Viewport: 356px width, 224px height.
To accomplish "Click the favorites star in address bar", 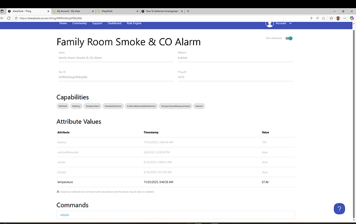I will coord(325,18).
